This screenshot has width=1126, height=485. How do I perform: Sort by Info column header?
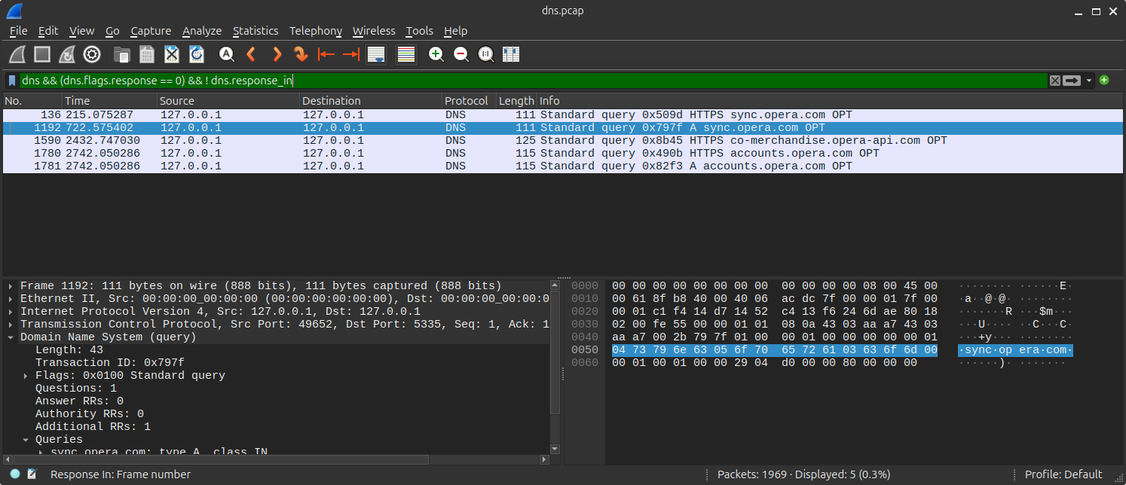tap(830, 101)
